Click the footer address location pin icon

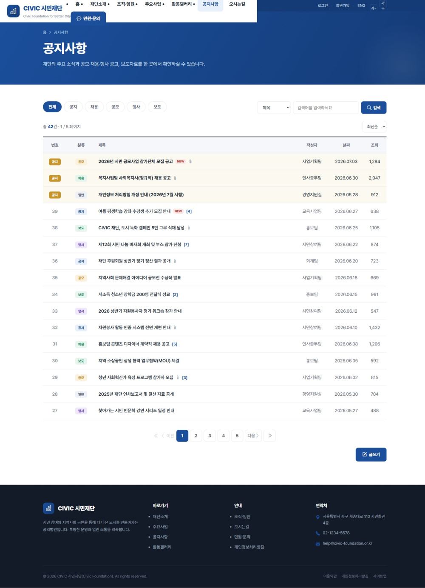coord(318,517)
